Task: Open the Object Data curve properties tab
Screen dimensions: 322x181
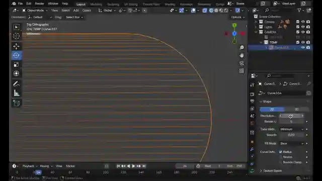Action: [x=253, y=171]
